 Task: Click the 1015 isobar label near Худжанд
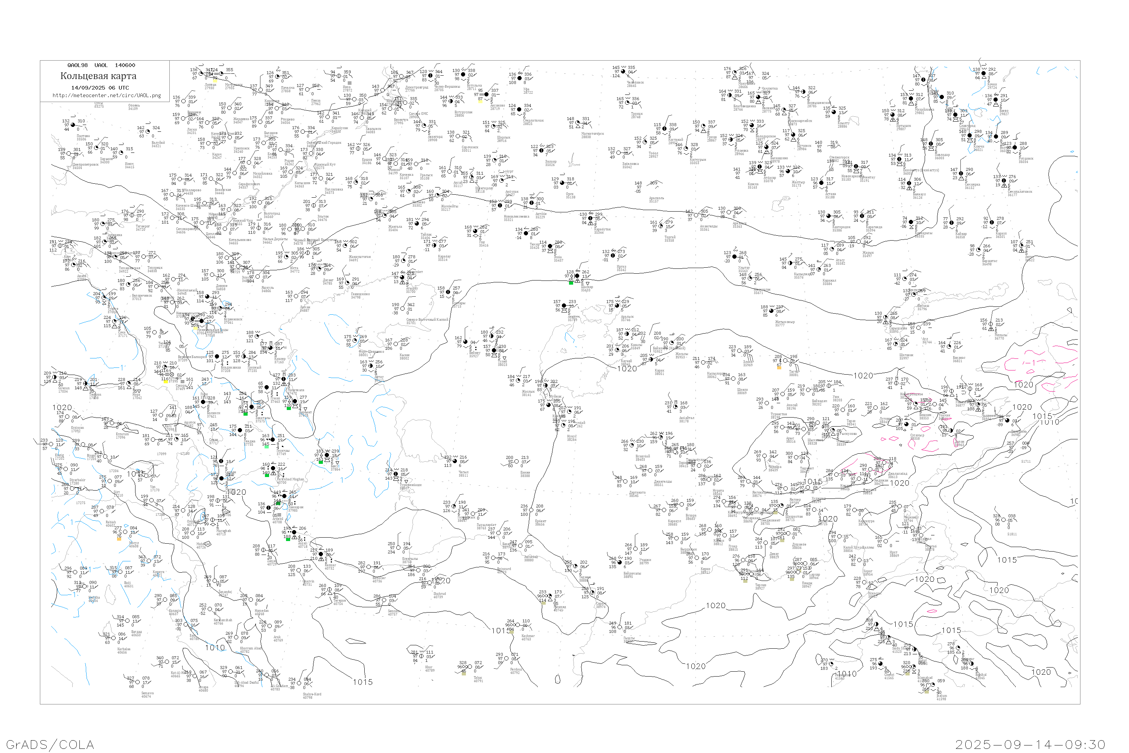814,481
